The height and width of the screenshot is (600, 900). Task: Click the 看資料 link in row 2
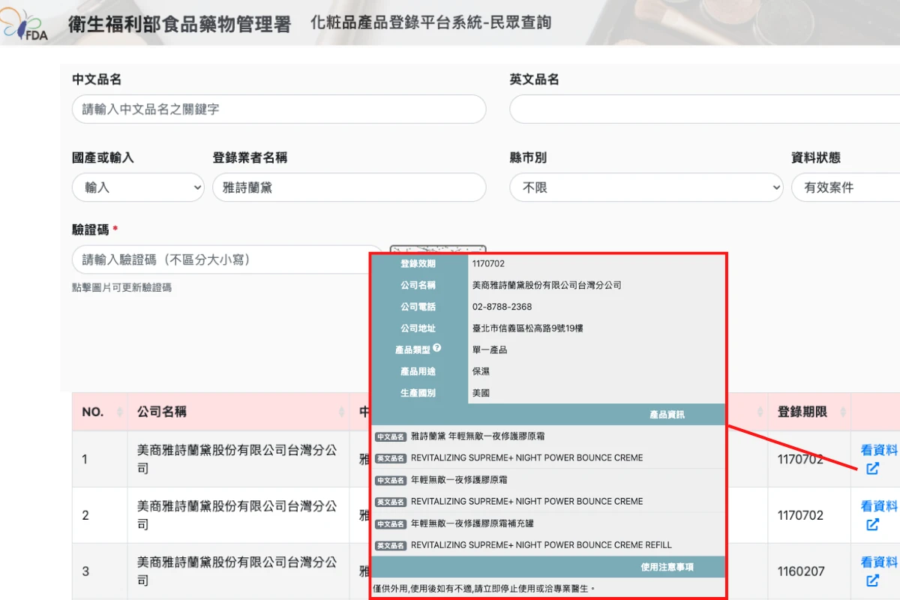[879, 505]
